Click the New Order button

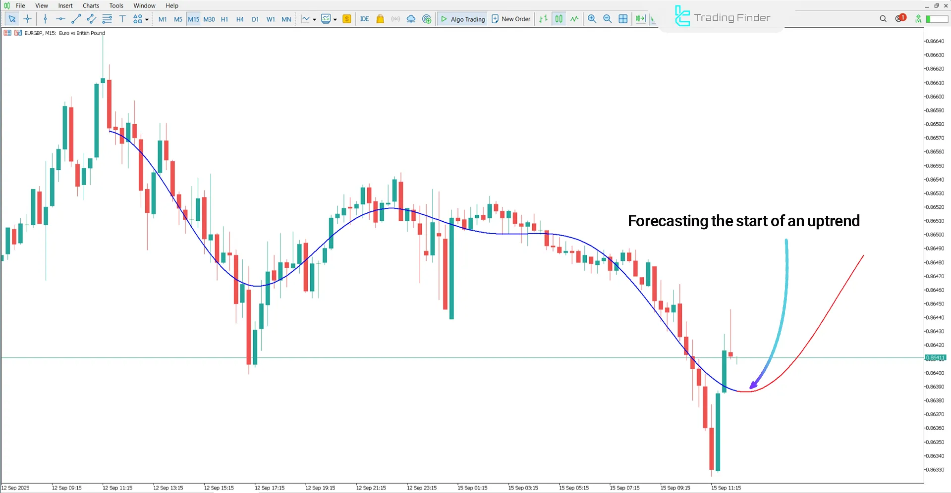click(x=510, y=19)
